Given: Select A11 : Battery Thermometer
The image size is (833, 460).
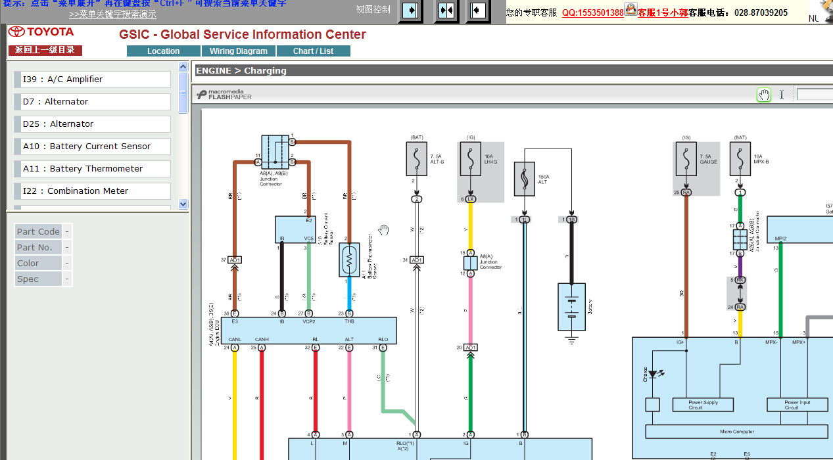Looking at the screenshot, I should [x=92, y=169].
